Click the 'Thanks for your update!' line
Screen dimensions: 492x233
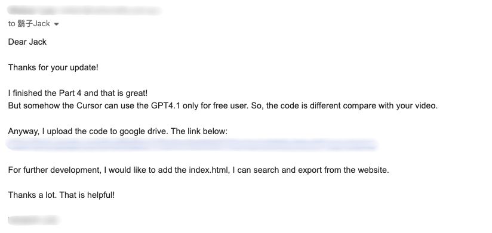[x=53, y=67]
